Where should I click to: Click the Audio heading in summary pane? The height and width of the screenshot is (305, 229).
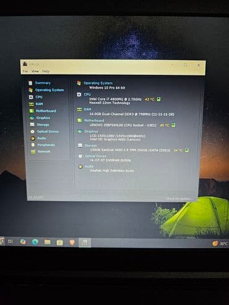(89, 166)
